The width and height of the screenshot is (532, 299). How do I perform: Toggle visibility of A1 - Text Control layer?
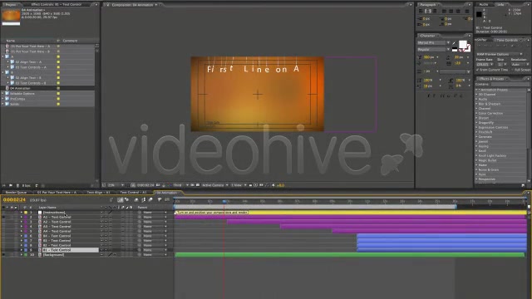click(x=3, y=218)
